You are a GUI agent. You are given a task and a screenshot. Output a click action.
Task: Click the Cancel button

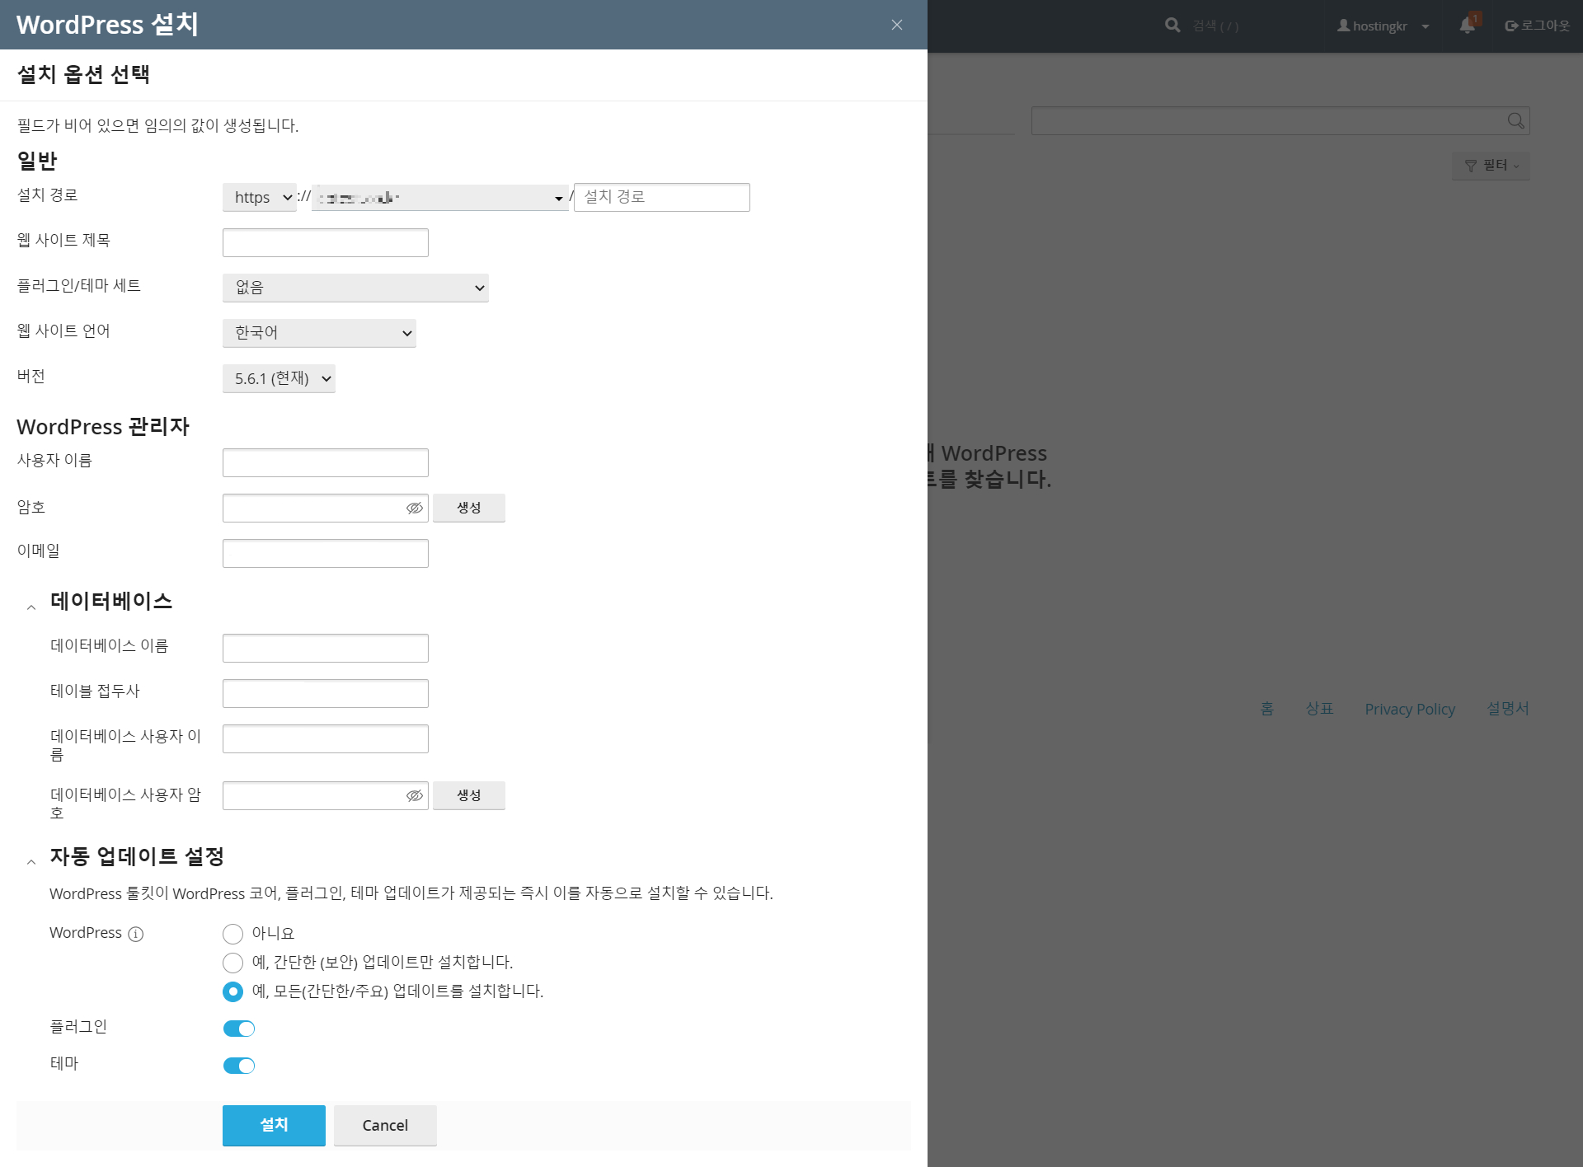pos(385,1126)
